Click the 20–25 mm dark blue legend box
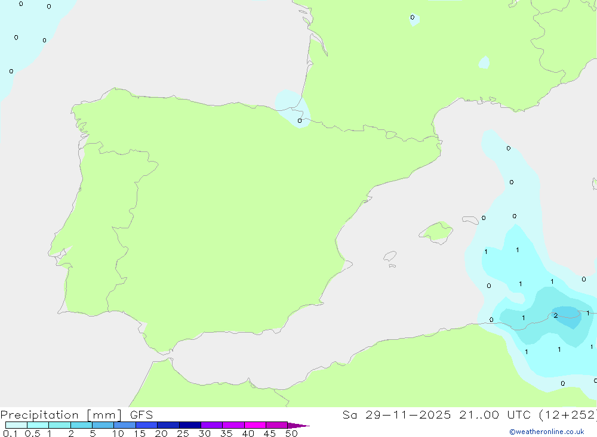 (168, 425)
